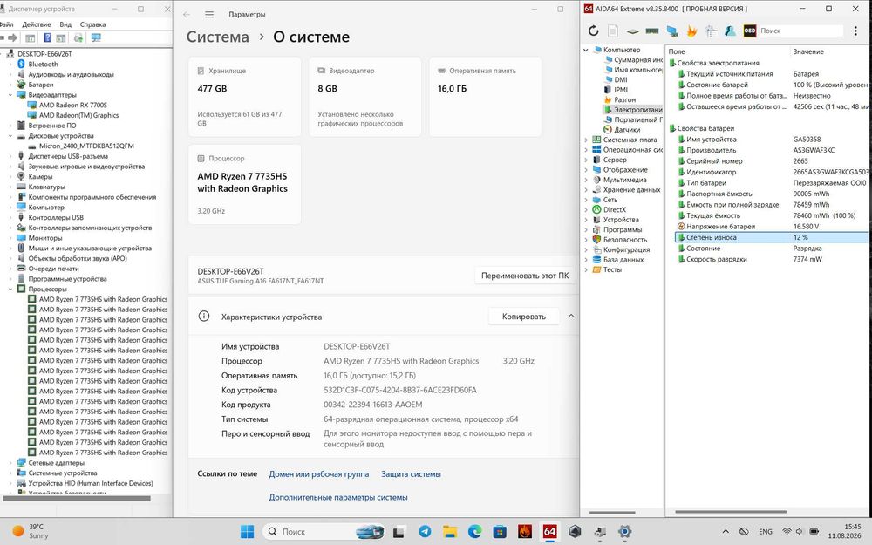The height and width of the screenshot is (545, 872).
Task: Click the ENG language indicator
Action: click(x=766, y=532)
